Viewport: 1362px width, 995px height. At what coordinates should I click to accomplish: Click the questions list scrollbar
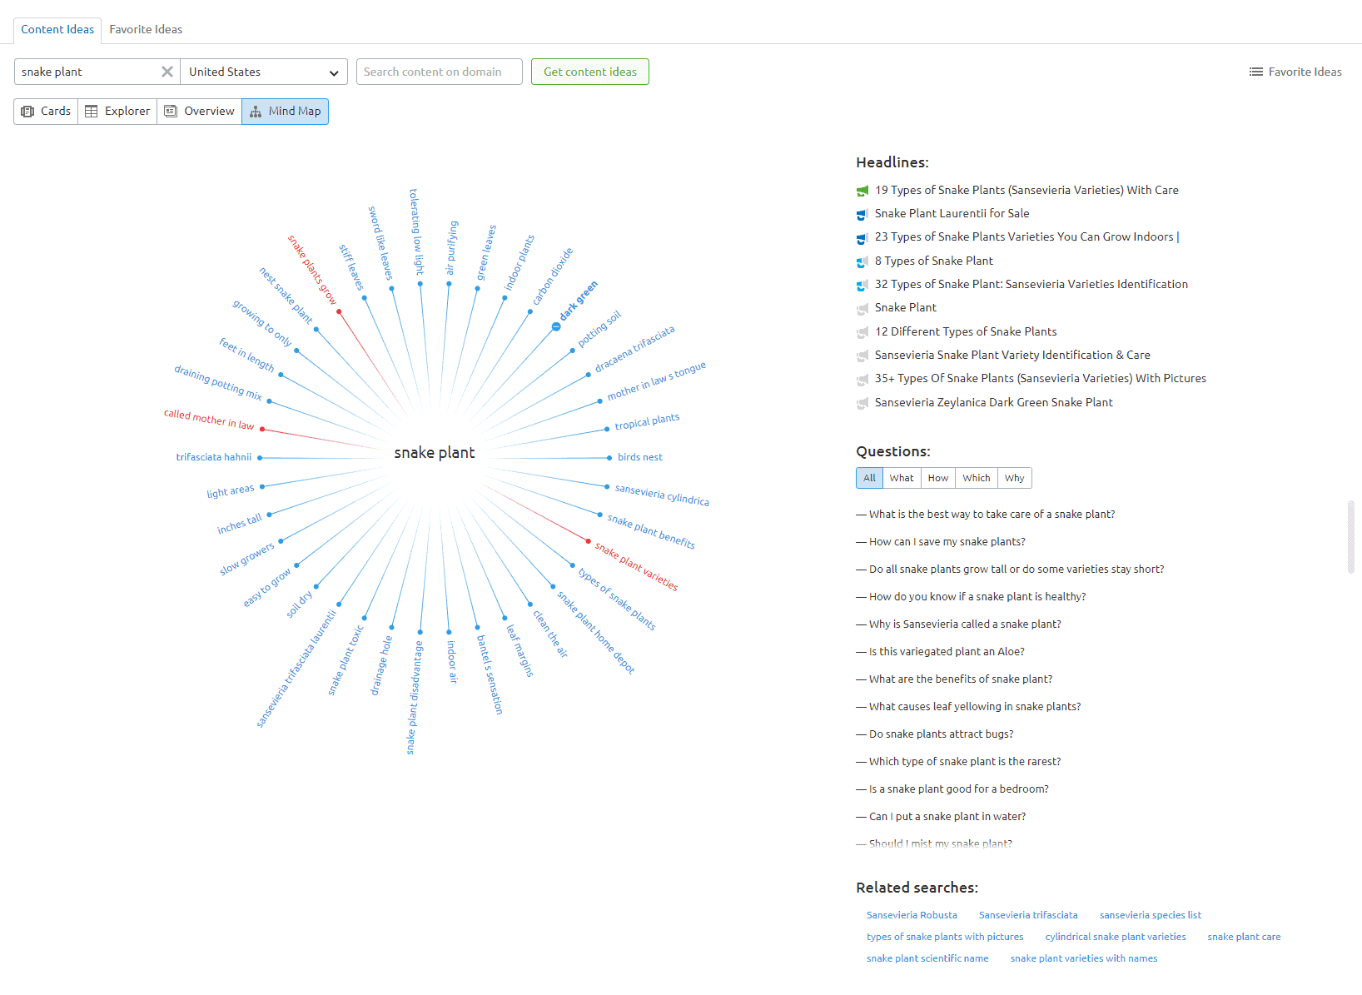pos(1351,537)
